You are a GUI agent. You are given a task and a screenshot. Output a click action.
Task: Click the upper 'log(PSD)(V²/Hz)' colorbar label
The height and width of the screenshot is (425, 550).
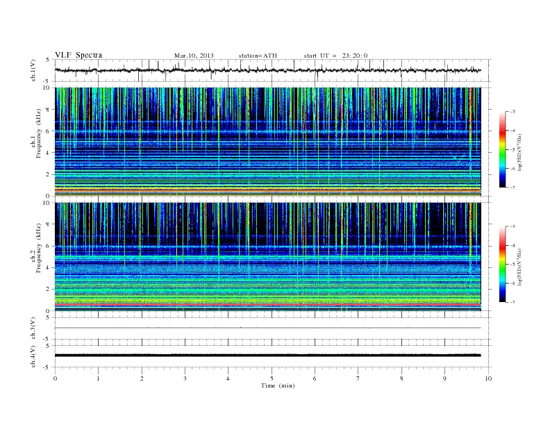(x=519, y=152)
